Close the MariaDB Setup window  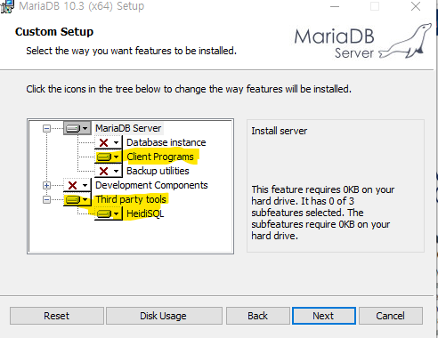point(416,6)
